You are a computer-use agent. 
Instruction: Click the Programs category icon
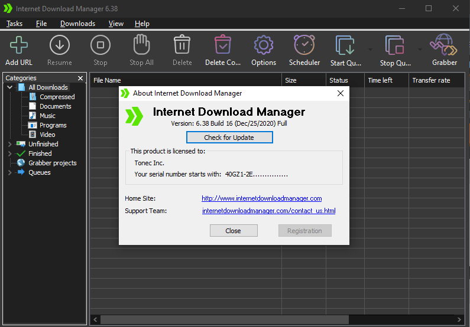pyautogui.click(x=33, y=125)
